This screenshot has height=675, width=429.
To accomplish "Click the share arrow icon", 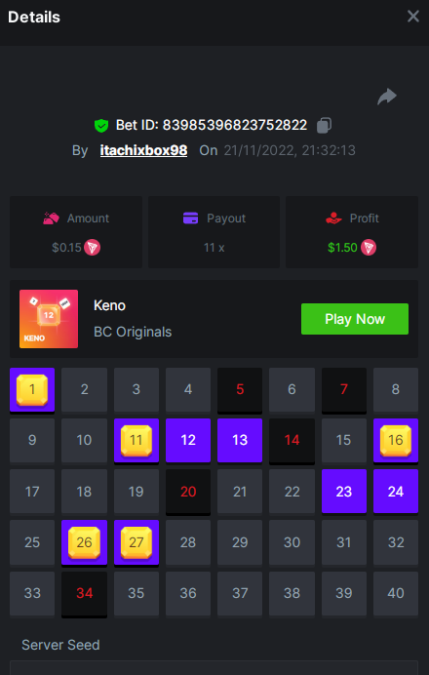I will pyautogui.click(x=387, y=97).
